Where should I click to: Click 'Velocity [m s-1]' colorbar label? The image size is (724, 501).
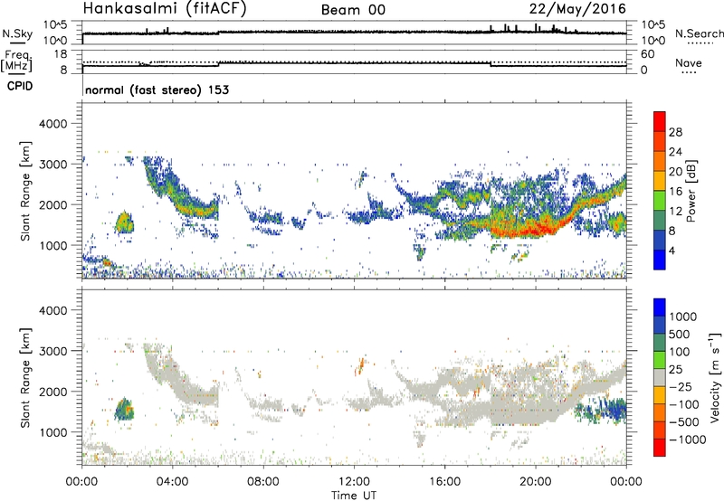click(715, 377)
